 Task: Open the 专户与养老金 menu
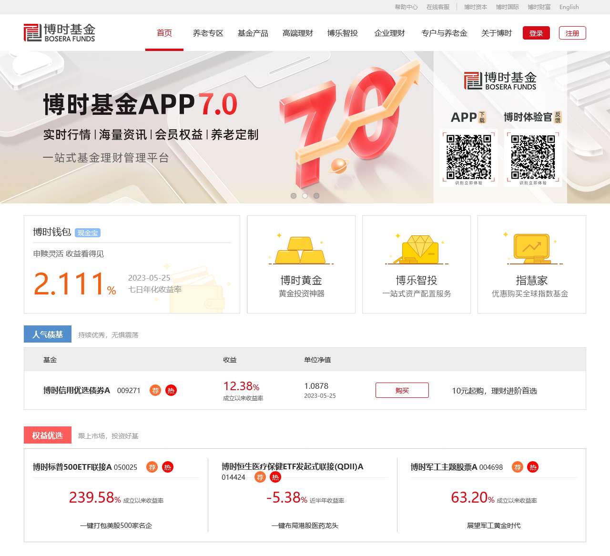pyautogui.click(x=445, y=33)
